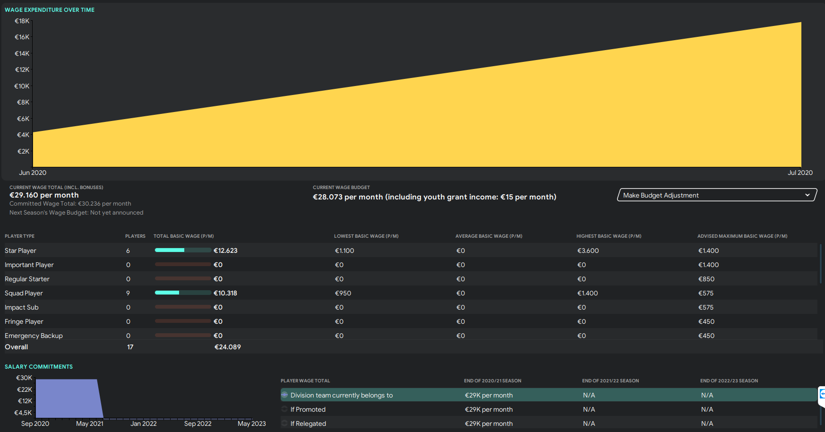Click the €10.318 total wage value
The image size is (825, 432).
225,293
